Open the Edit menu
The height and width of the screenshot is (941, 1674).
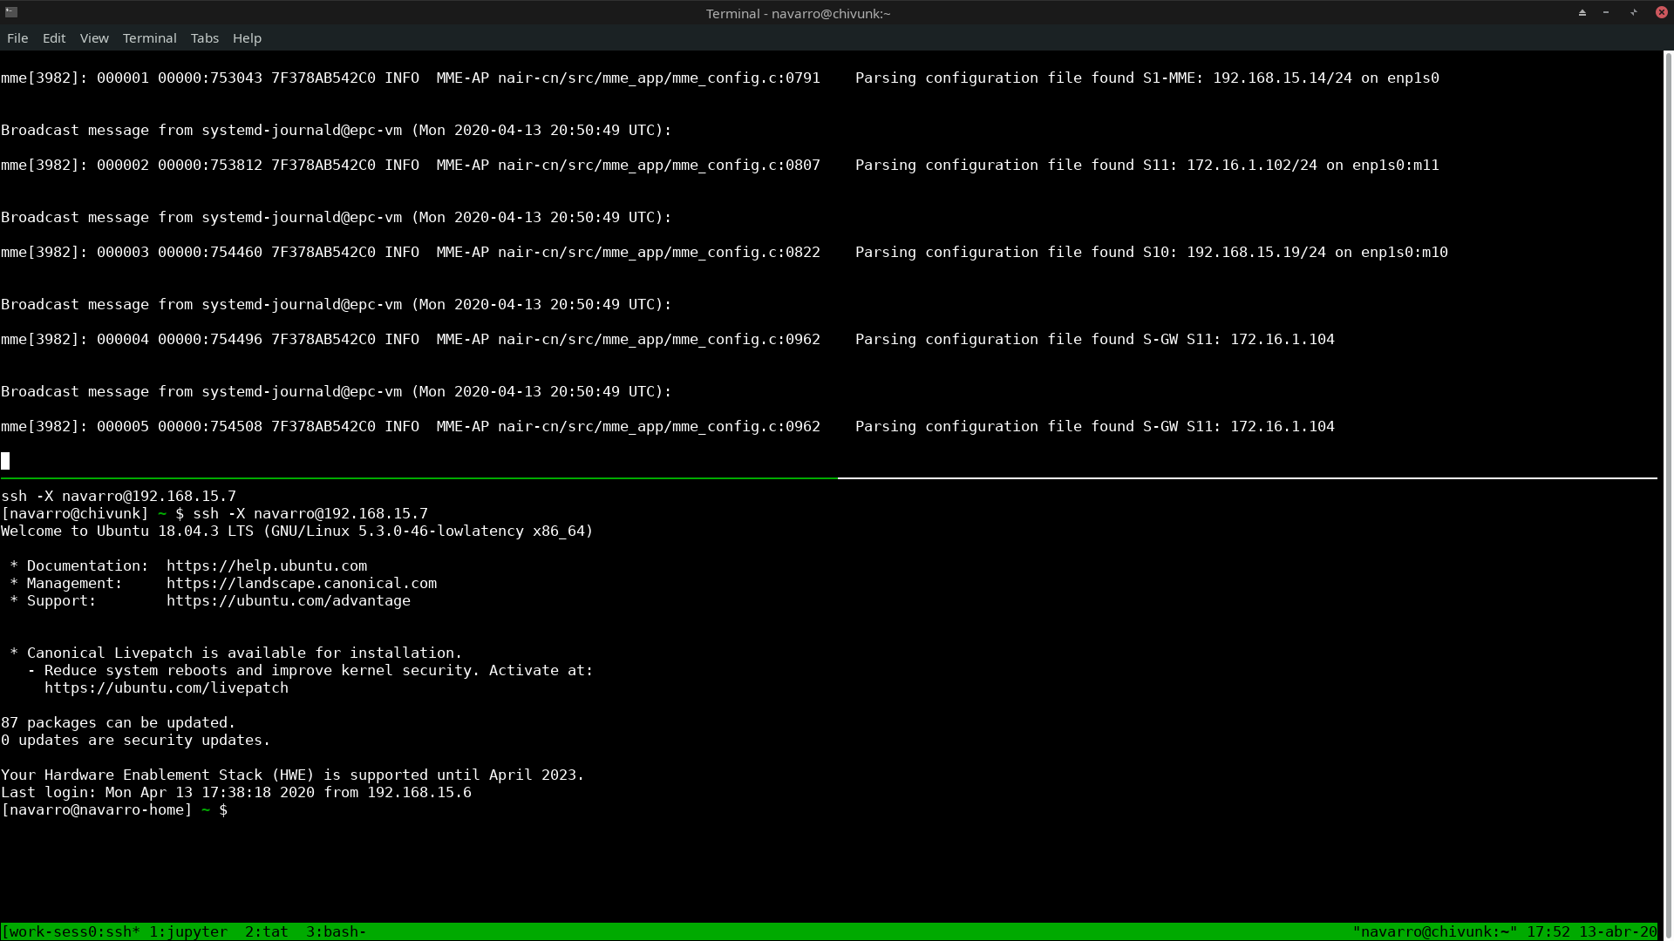click(54, 38)
